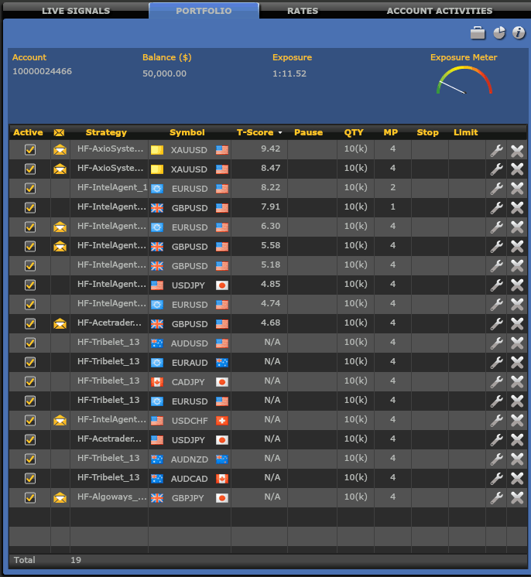This screenshot has height=577, width=531.
Task: Click the Exposure Meter gauge
Action: coord(464,80)
